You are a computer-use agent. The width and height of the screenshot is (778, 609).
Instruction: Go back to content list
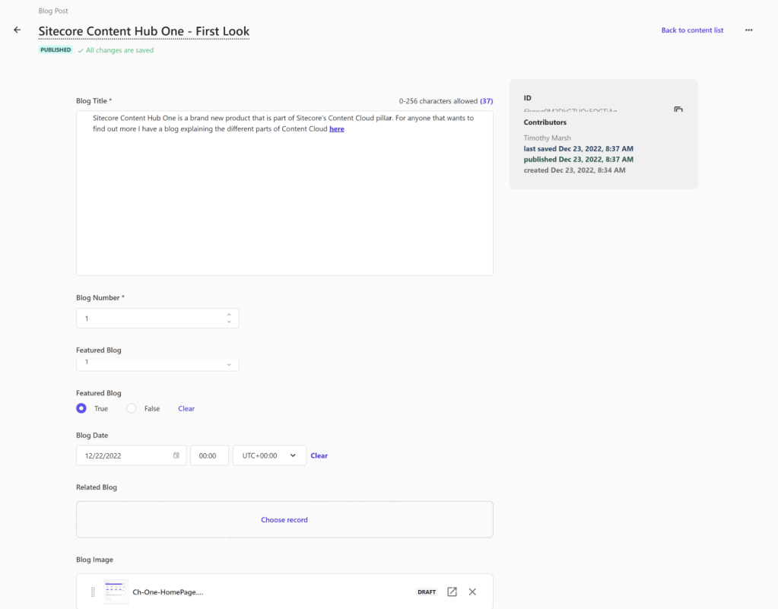(692, 30)
